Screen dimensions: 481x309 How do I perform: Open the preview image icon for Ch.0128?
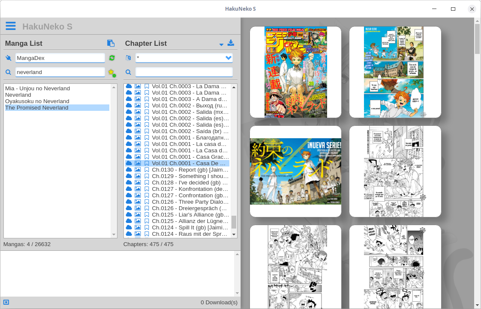click(x=138, y=182)
